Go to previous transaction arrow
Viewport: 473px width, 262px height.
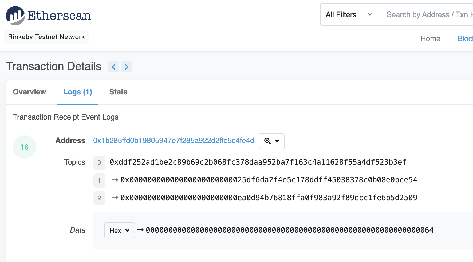point(113,67)
